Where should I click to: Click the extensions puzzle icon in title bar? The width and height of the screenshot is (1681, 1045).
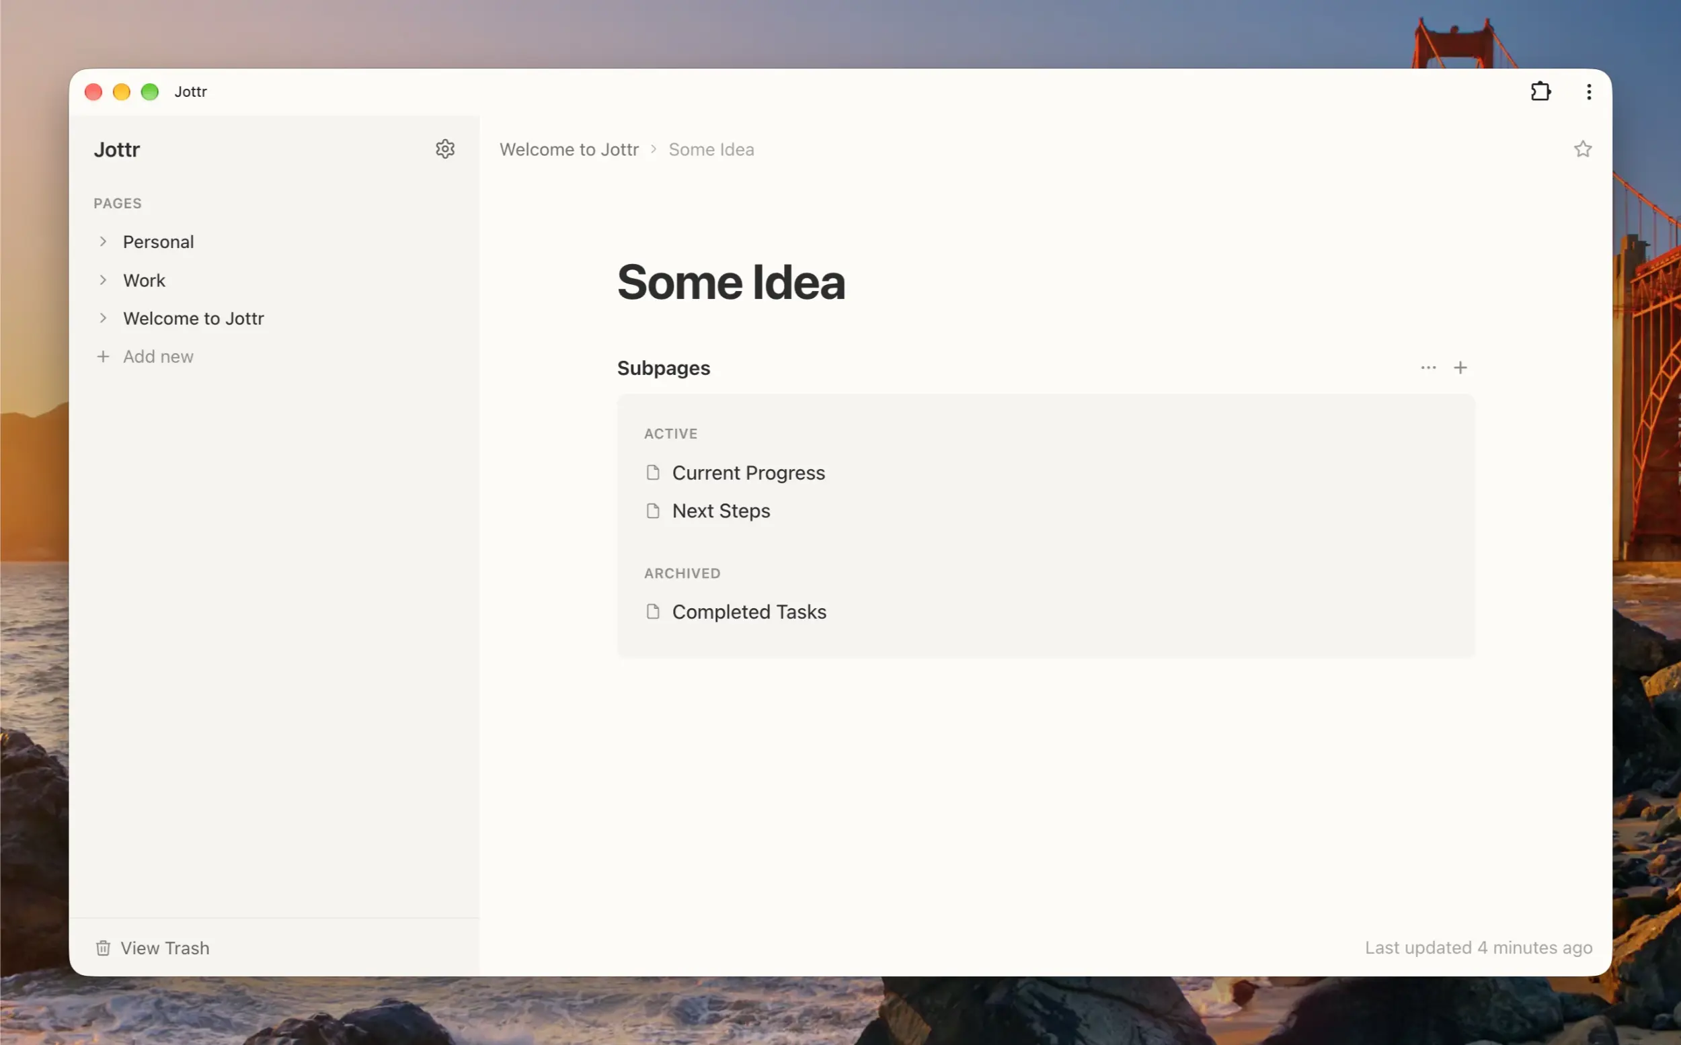[x=1540, y=92]
